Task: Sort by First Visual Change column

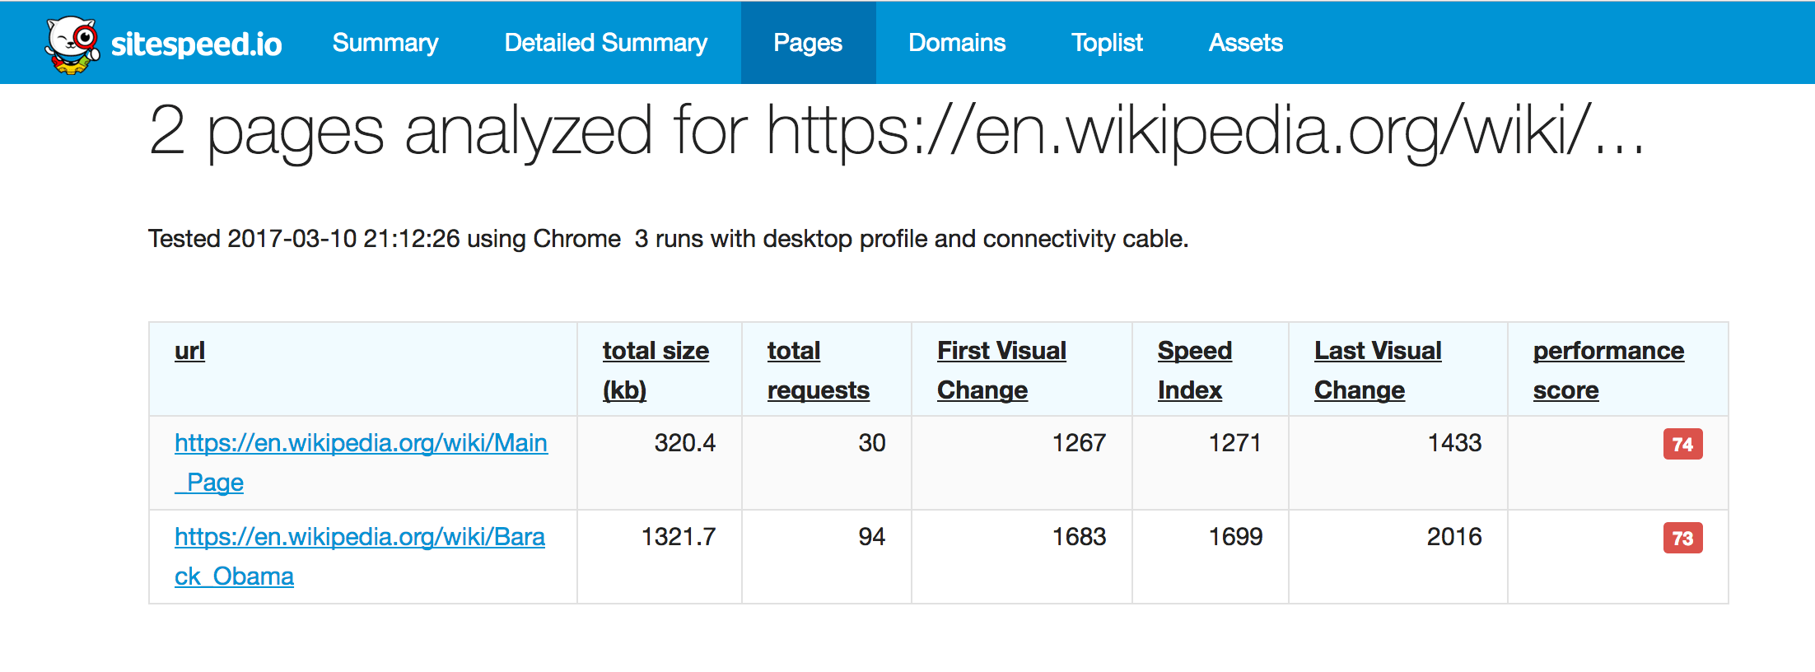Action: [1001, 370]
